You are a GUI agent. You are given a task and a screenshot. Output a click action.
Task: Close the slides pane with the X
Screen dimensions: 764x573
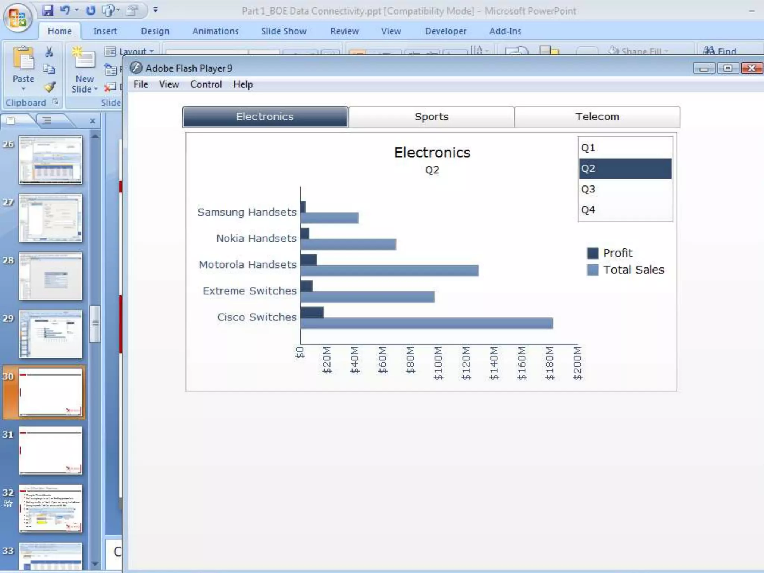coord(93,121)
